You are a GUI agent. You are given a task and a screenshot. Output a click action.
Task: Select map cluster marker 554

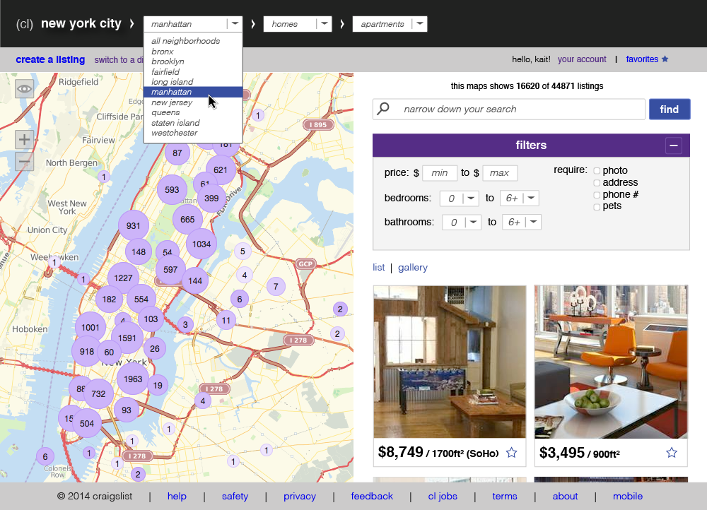pyautogui.click(x=141, y=300)
